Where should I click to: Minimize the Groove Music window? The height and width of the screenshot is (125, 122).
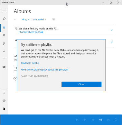click(103, 3)
